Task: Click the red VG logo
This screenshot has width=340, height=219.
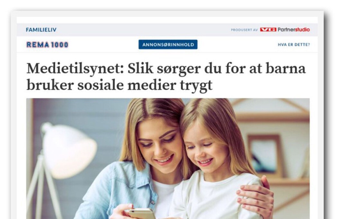Action: click(268, 30)
